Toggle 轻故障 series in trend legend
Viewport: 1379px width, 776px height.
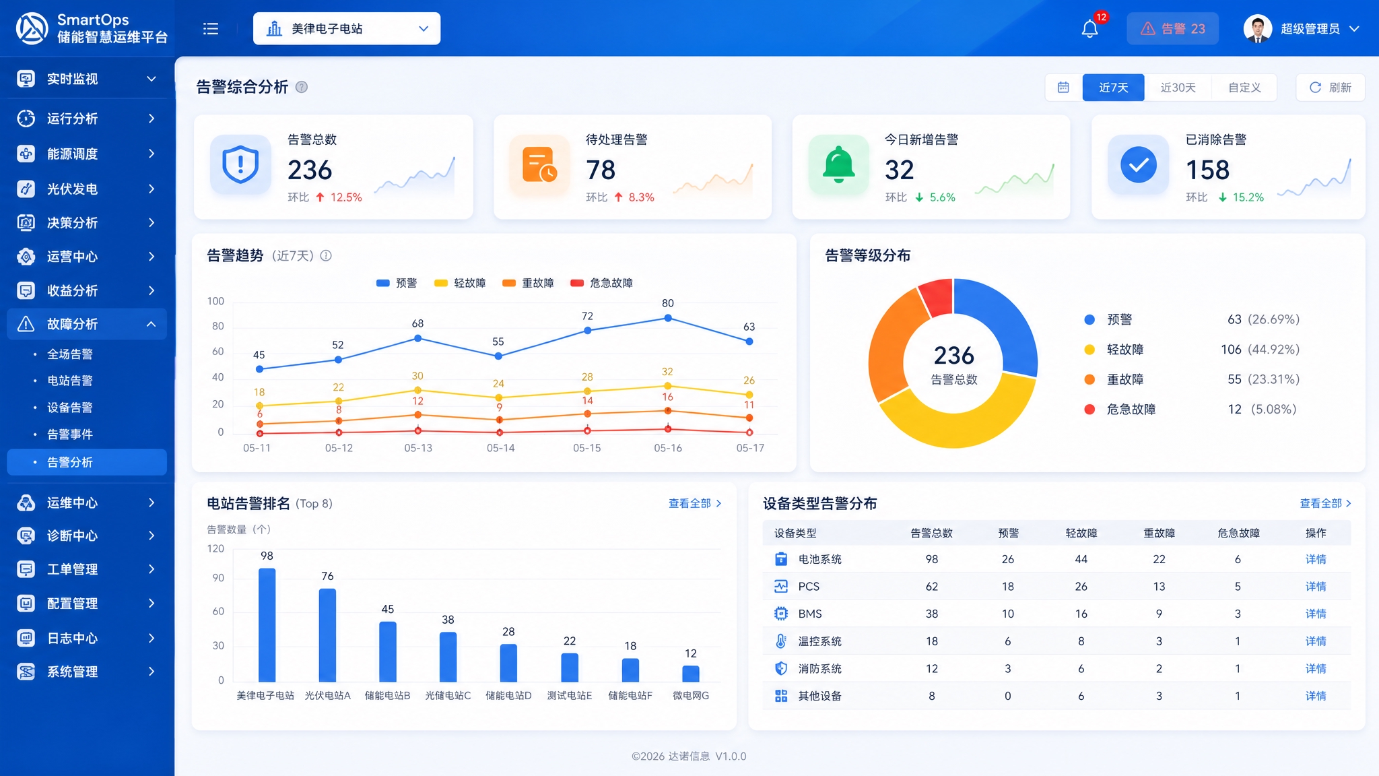460,283
